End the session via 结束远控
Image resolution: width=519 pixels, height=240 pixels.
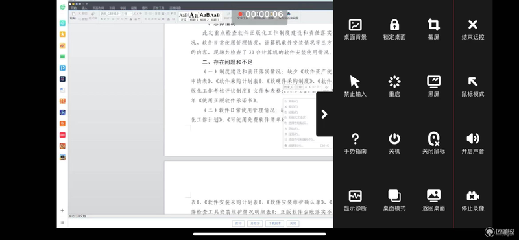click(x=473, y=29)
